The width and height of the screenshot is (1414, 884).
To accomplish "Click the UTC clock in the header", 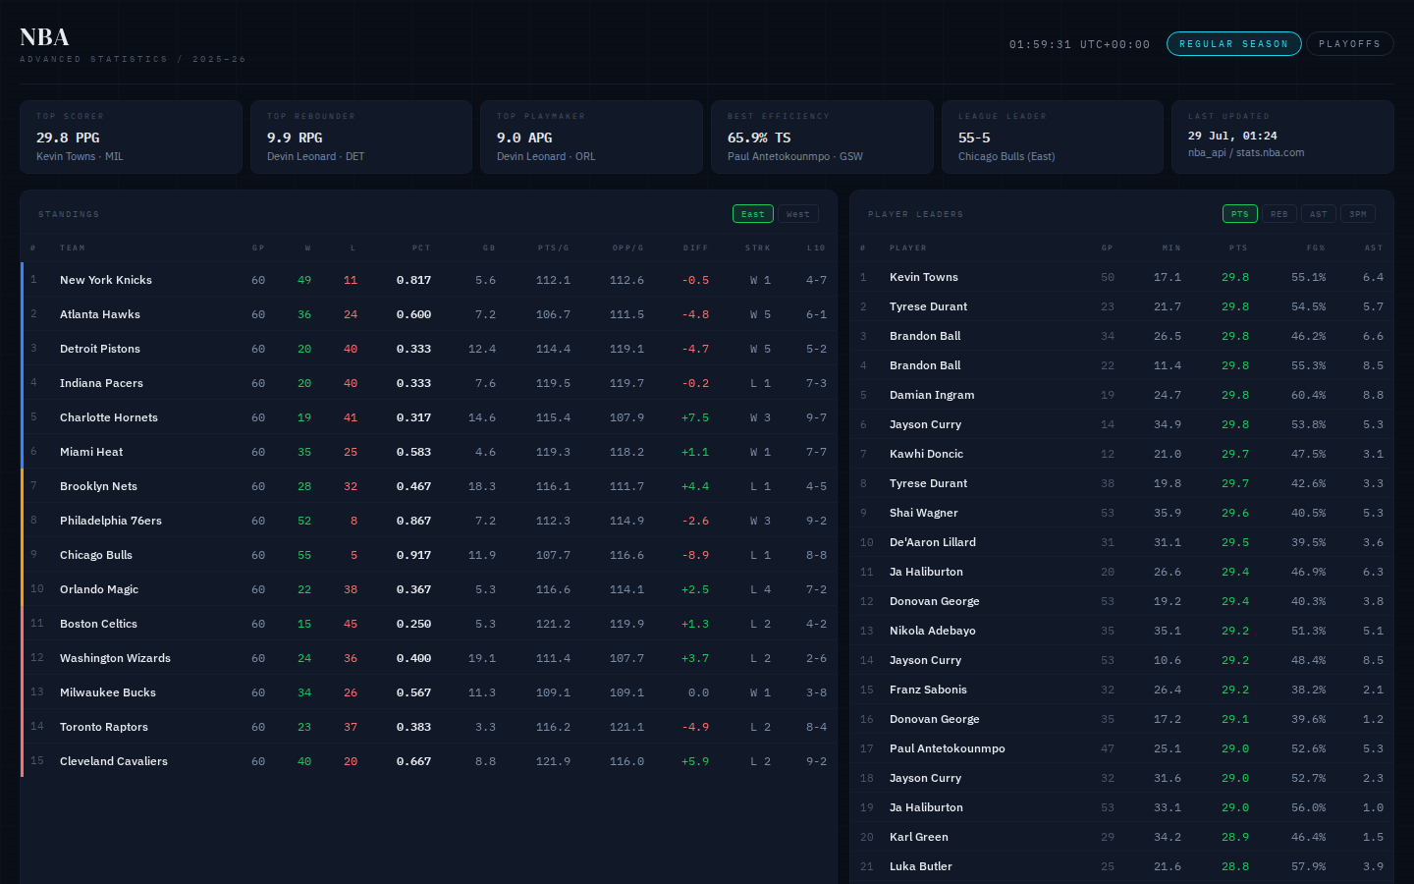I will pyautogui.click(x=1079, y=44).
